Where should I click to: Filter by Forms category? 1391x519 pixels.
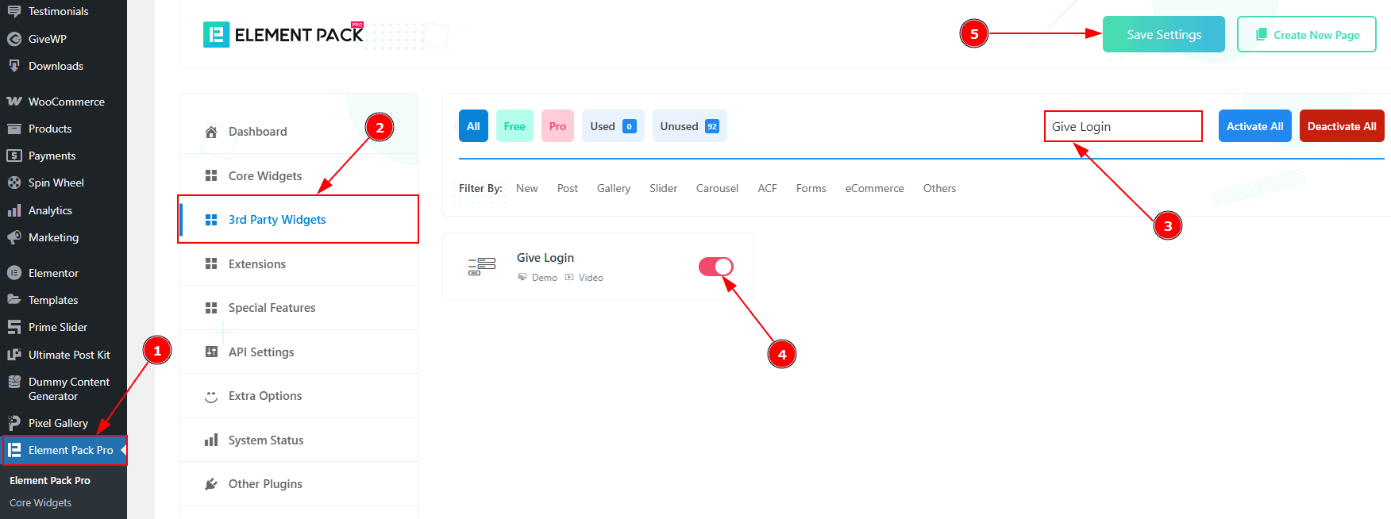(x=811, y=188)
